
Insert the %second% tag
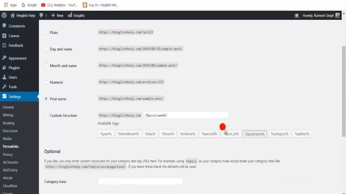click(209, 134)
